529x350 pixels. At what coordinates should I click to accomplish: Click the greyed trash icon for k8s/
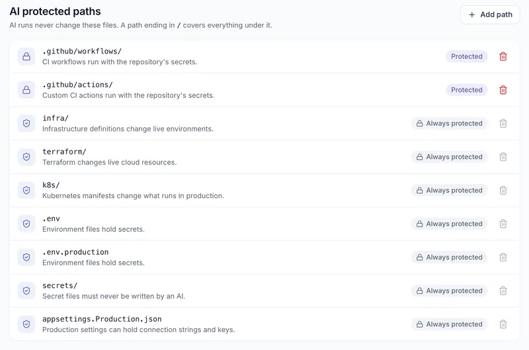pyautogui.click(x=503, y=190)
